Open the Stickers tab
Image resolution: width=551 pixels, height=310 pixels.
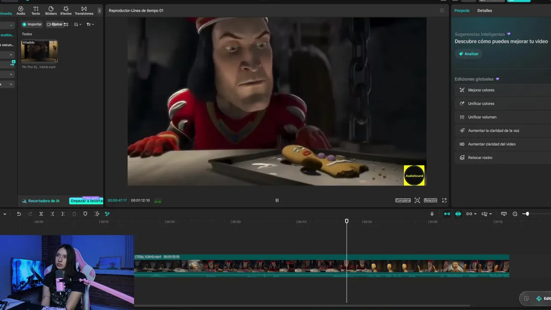click(x=51, y=11)
